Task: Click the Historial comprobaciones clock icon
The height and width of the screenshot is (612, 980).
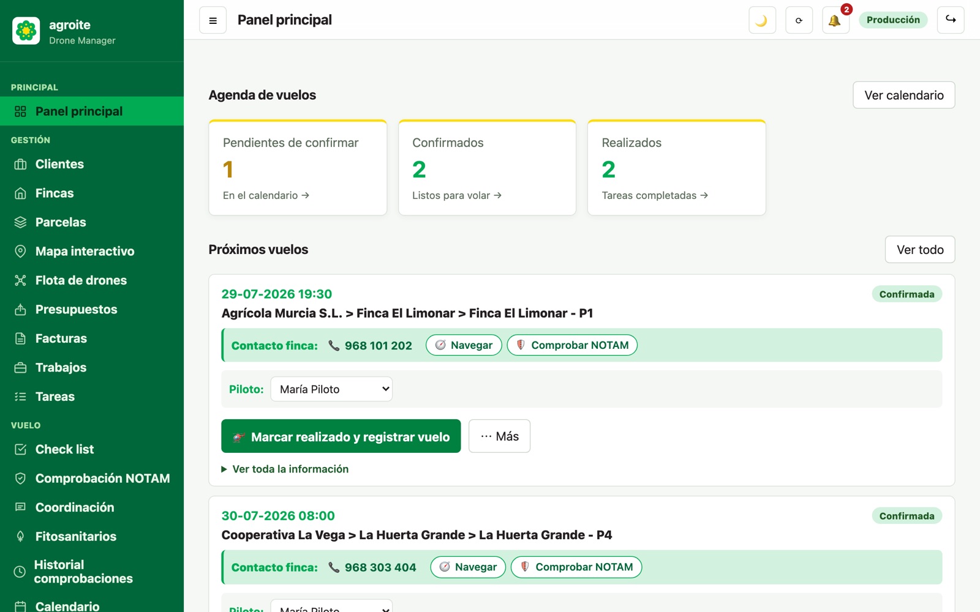Action: (x=20, y=572)
